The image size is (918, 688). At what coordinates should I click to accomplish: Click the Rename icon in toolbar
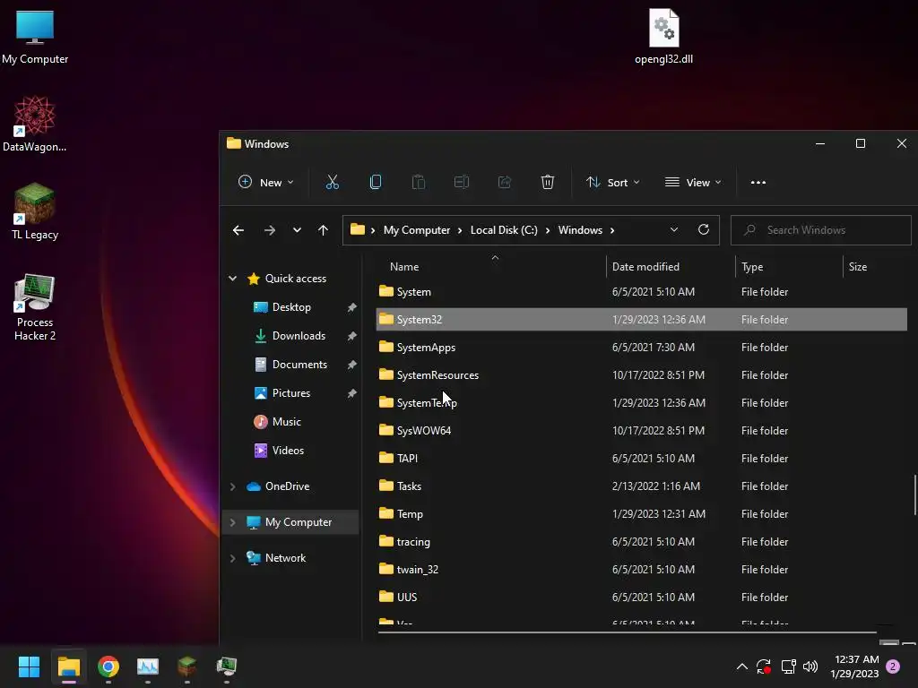click(x=462, y=183)
